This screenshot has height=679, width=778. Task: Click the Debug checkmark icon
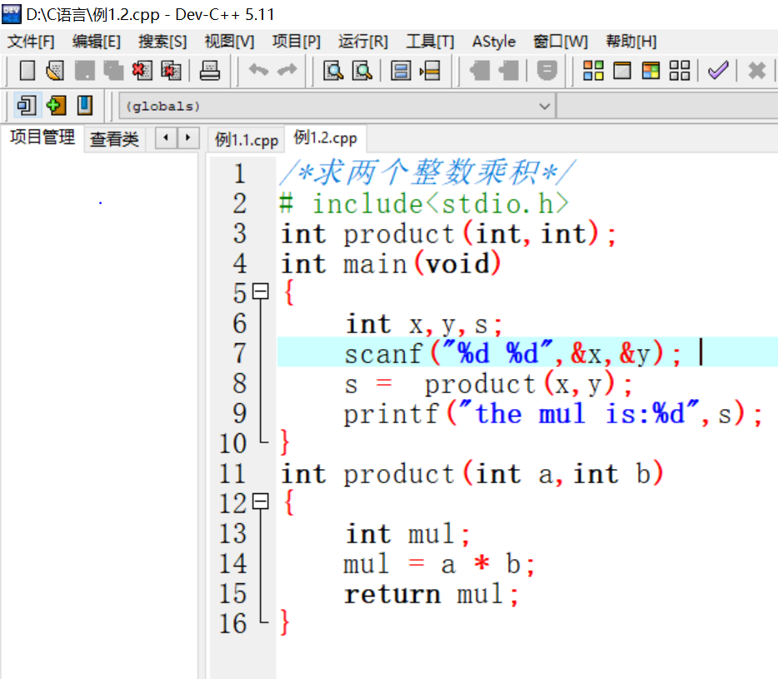pos(718,71)
